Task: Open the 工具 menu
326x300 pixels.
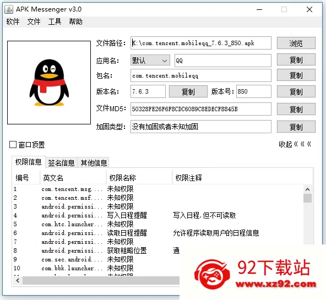Action: tap(55, 21)
